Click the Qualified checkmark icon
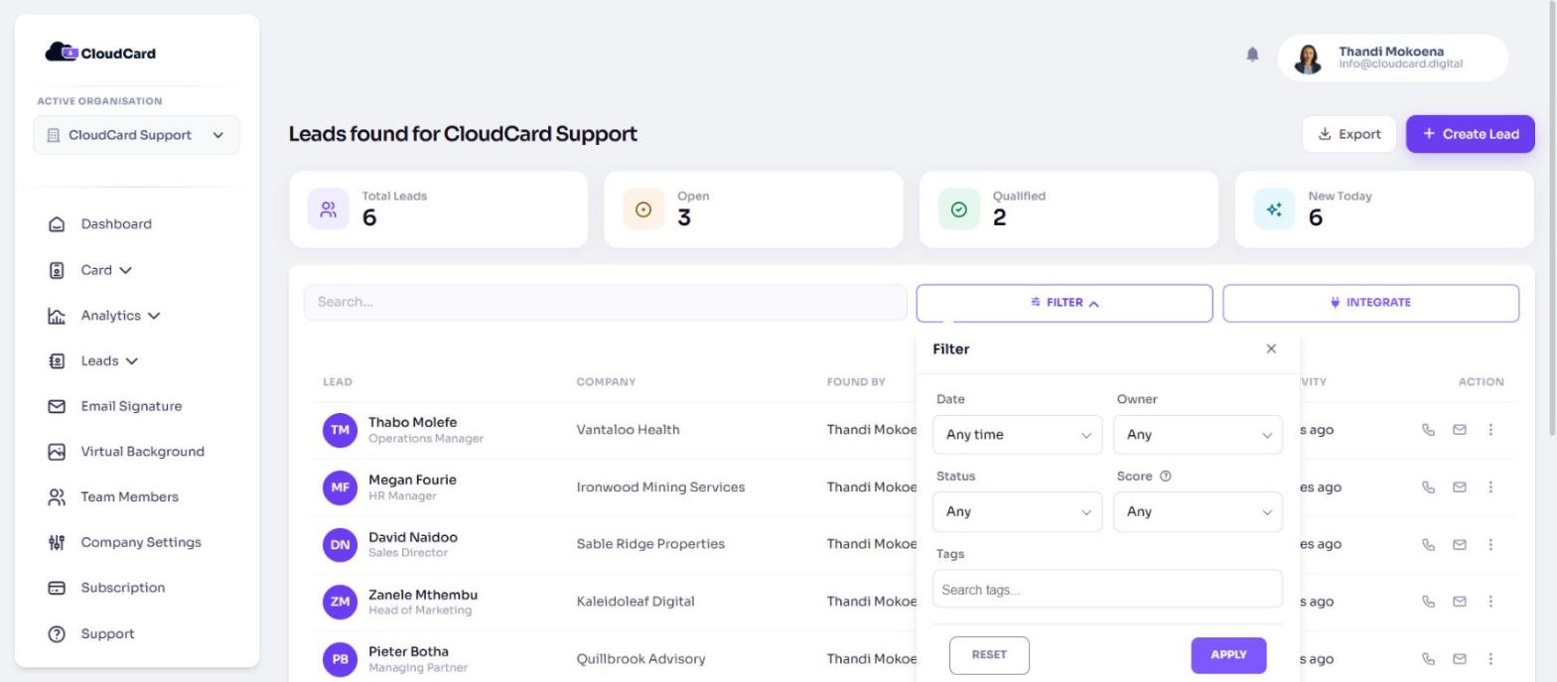 959,209
